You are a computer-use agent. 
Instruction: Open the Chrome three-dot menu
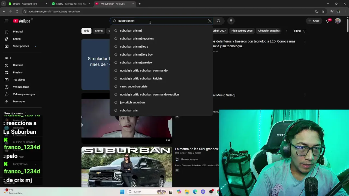click(345, 11)
